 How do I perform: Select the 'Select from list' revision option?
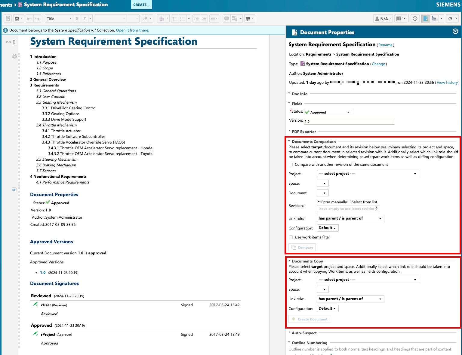(x=349, y=202)
